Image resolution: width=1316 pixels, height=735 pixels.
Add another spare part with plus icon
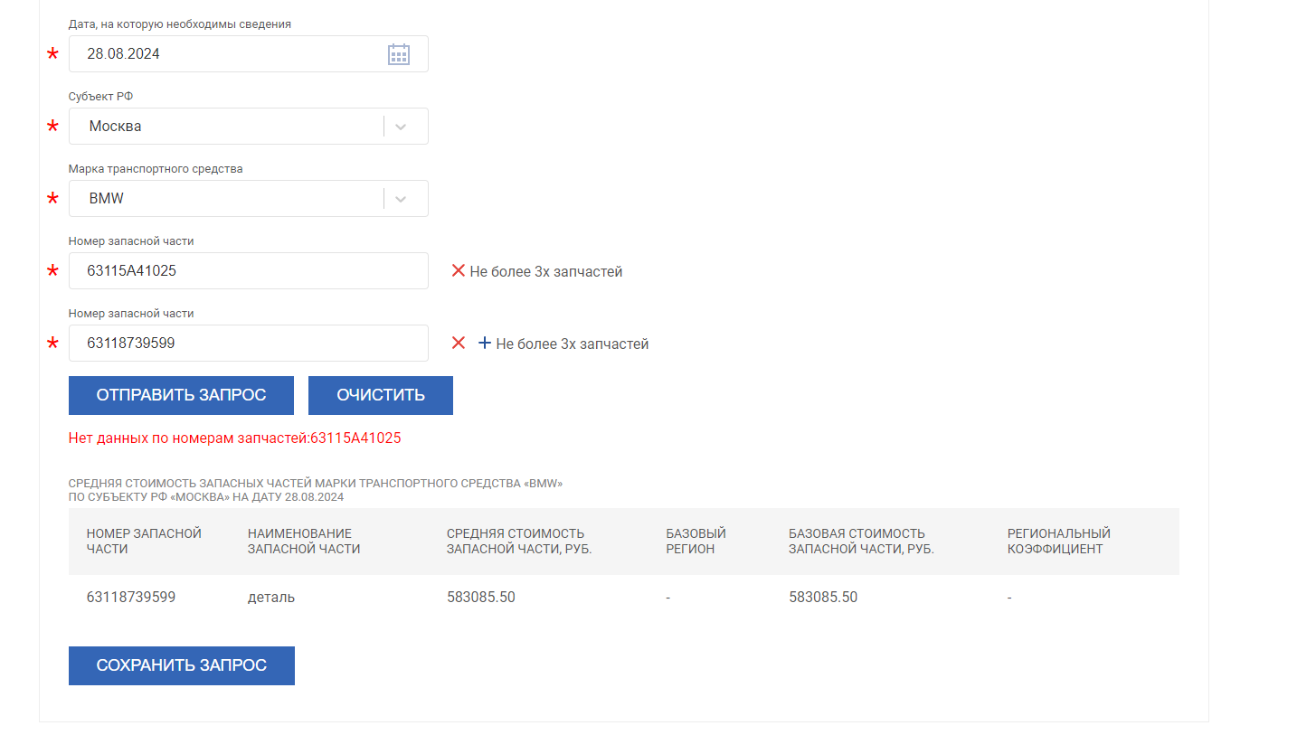click(485, 344)
